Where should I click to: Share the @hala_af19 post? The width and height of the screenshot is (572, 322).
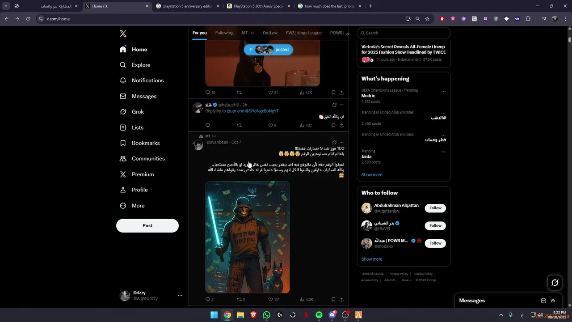[x=341, y=126]
